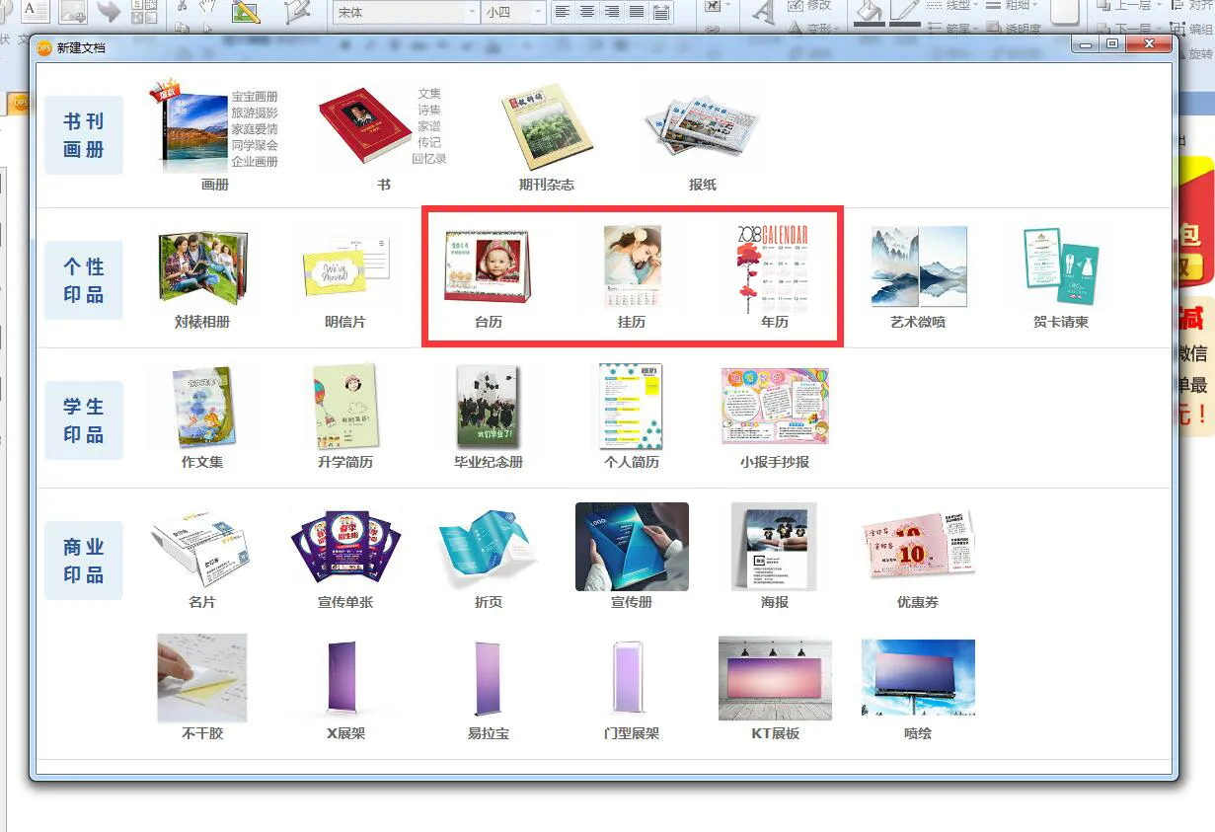Switch to the 书刊画册 category
The height and width of the screenshot is (832, 1215).
tap(84, 135)
